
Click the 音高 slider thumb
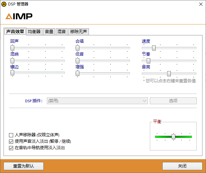pos(169,74)
